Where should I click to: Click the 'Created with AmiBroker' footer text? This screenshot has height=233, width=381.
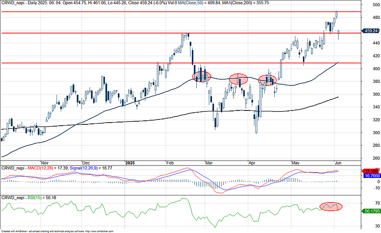tap(14, 232)
